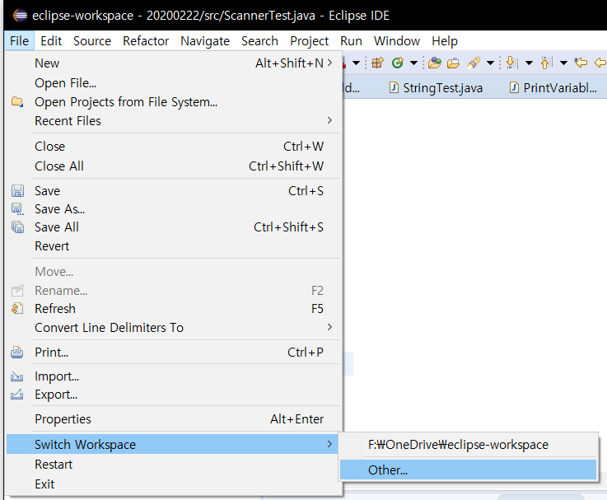Switch to the PrintVariabl... editor tab
The width and height of the screenshot is (607, 500).
point(555,88)
